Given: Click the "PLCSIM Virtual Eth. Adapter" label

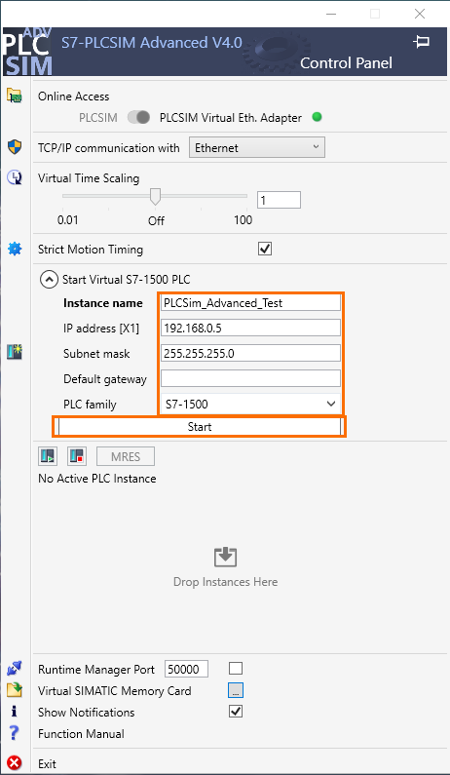Looking at the screenshot, I should click(x=231, y=118).
